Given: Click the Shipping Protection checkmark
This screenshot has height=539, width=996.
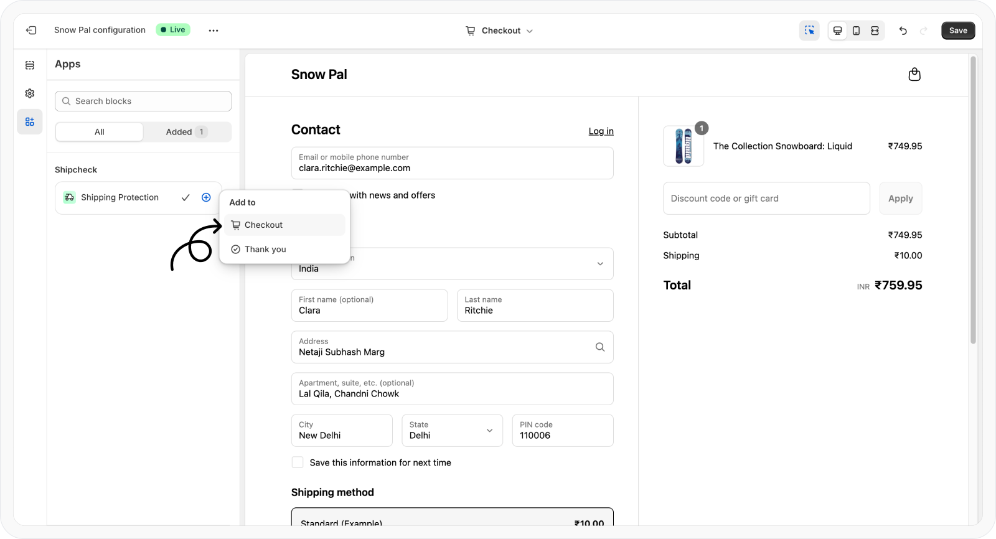Looking at the screenshot, I should pos(186,197).
